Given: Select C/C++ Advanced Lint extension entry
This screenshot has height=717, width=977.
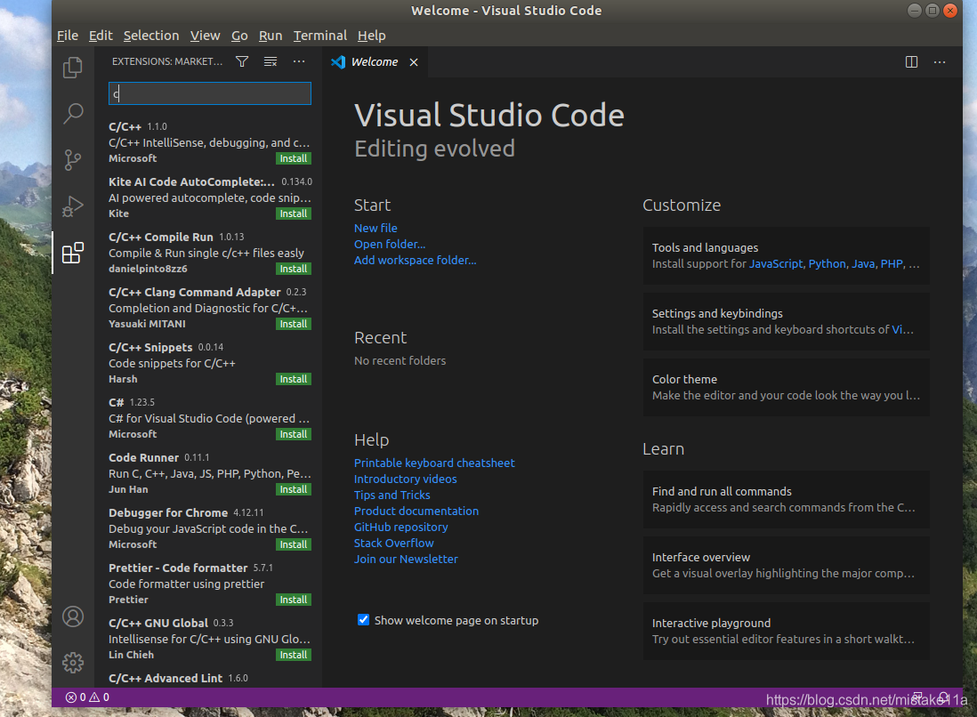Looking at the screenshot, I should point(209,679).
